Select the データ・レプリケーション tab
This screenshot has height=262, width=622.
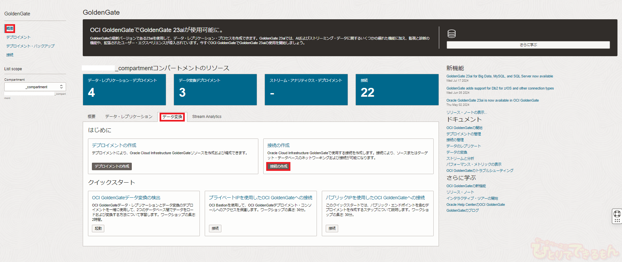click(129, 117)
